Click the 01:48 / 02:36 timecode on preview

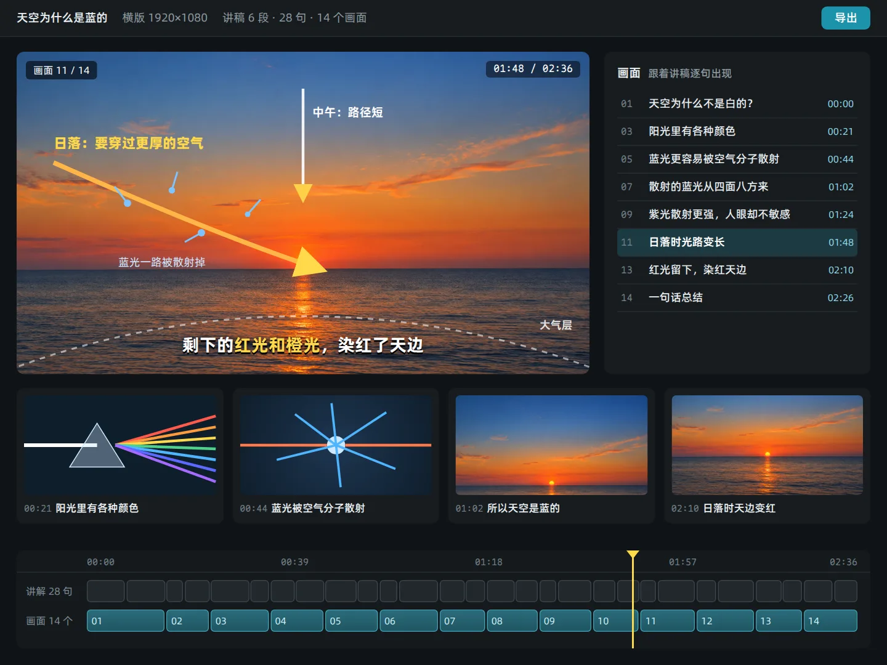coord(533,68)
